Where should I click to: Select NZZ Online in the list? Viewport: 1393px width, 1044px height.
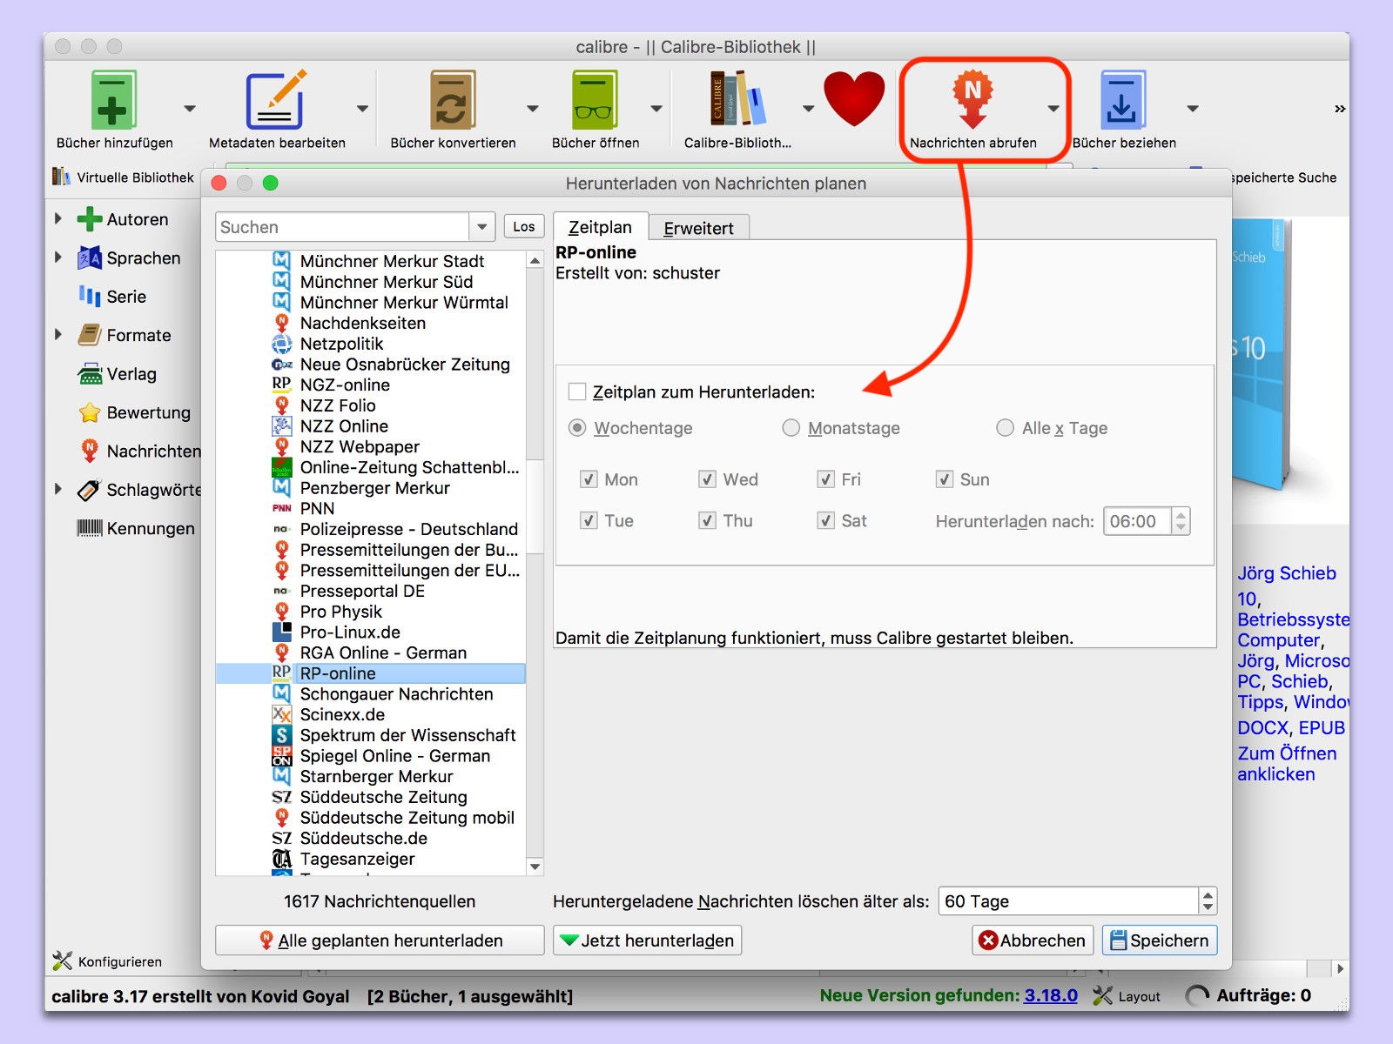pyautogui.click(x=344, y=426)
